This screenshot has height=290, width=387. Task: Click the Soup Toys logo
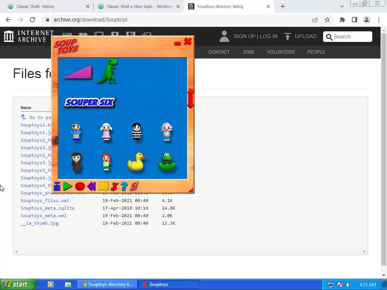coord(66,46)
